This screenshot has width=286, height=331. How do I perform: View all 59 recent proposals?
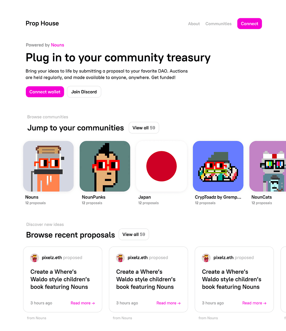134,234
